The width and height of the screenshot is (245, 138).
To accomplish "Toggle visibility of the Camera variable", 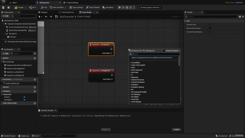I will [24, 97].
